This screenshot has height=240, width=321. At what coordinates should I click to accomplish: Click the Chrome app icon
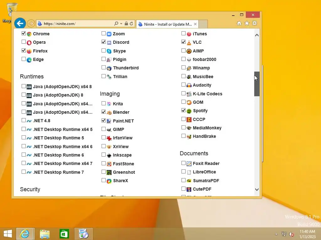[x=29, y=34]
